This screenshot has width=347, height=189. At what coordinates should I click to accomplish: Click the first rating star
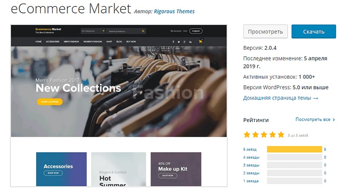point(247,135)
